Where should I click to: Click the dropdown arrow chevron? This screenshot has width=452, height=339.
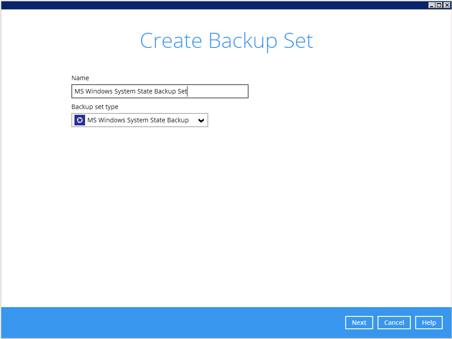click(201, 121)
